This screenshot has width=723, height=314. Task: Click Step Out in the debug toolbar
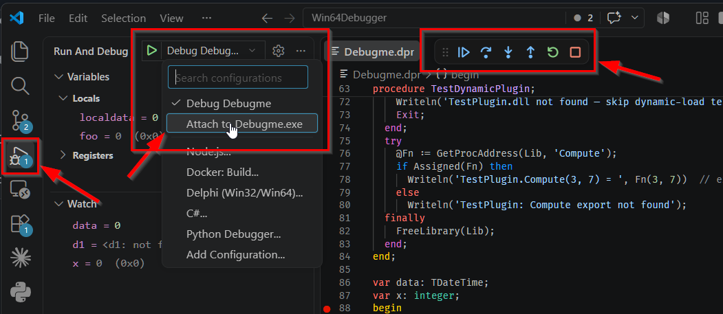pyautogui.click(x=530, y=52)
